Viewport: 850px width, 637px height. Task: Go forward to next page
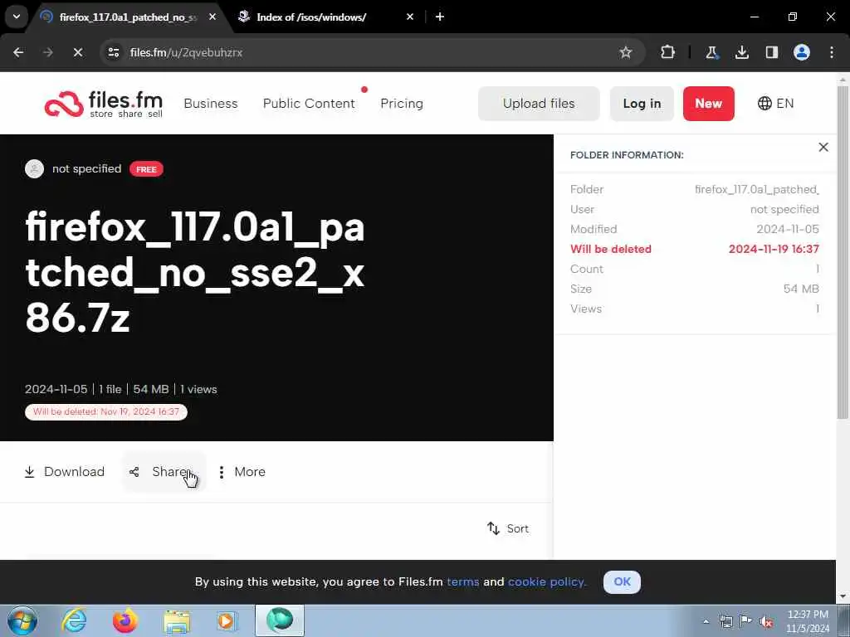pyautogui.click(x=48, y=52)
